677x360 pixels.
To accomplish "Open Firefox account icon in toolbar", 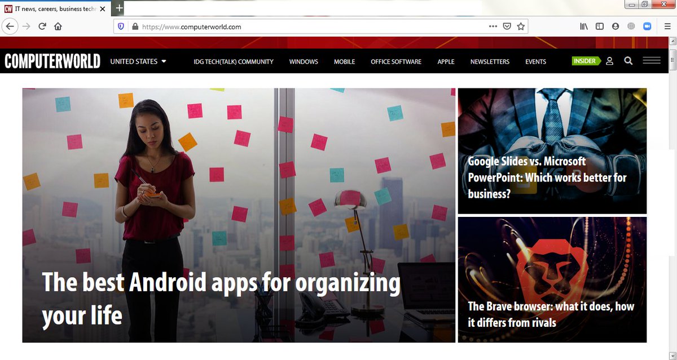I will [616, 26].
